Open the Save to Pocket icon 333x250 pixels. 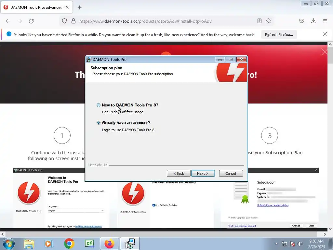pyautogui.click(x=301, y=21)
